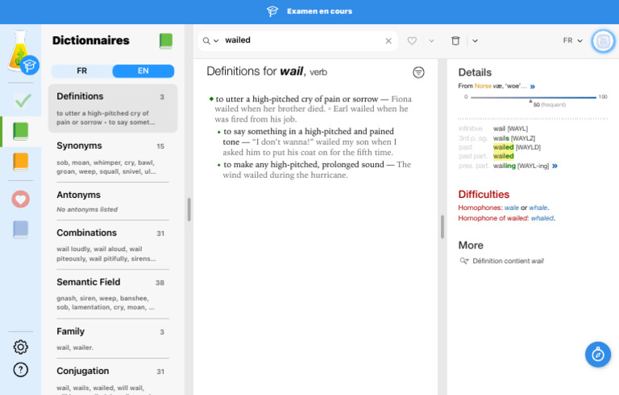Add wailed to favorites with heart icon
Viewport: 619px width, 395px height.
tap(412, 40)
